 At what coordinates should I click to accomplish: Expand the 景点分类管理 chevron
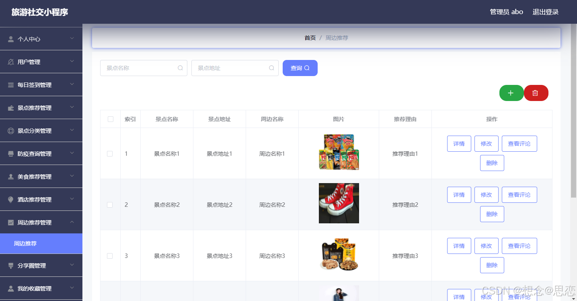72,130
